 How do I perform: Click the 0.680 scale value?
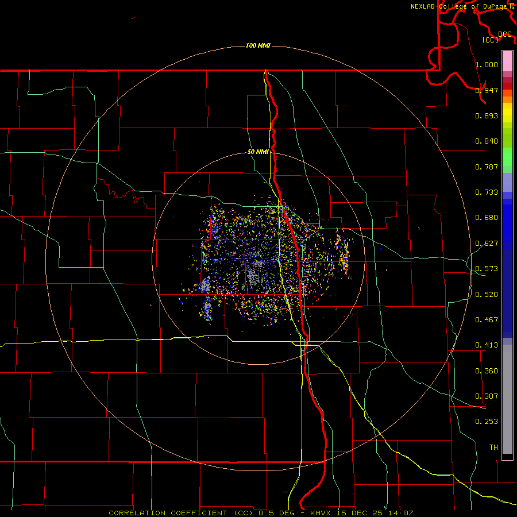487,218
